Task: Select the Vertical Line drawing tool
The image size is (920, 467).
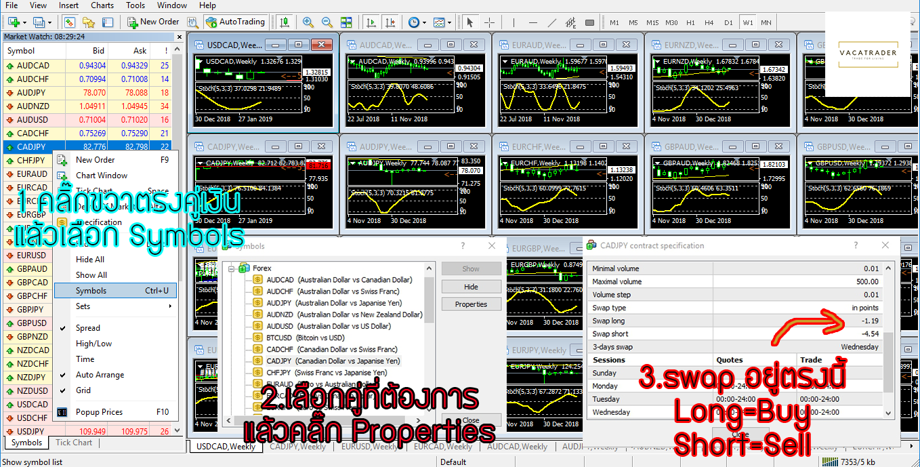Action: [514, 22]
